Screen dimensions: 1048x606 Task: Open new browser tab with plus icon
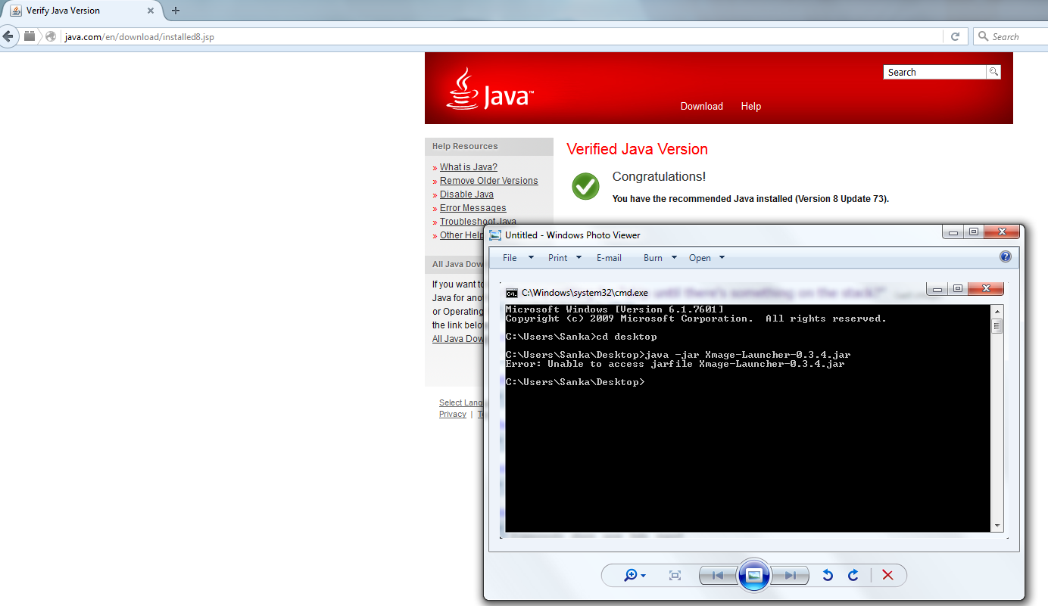click(x=176, y=11)
